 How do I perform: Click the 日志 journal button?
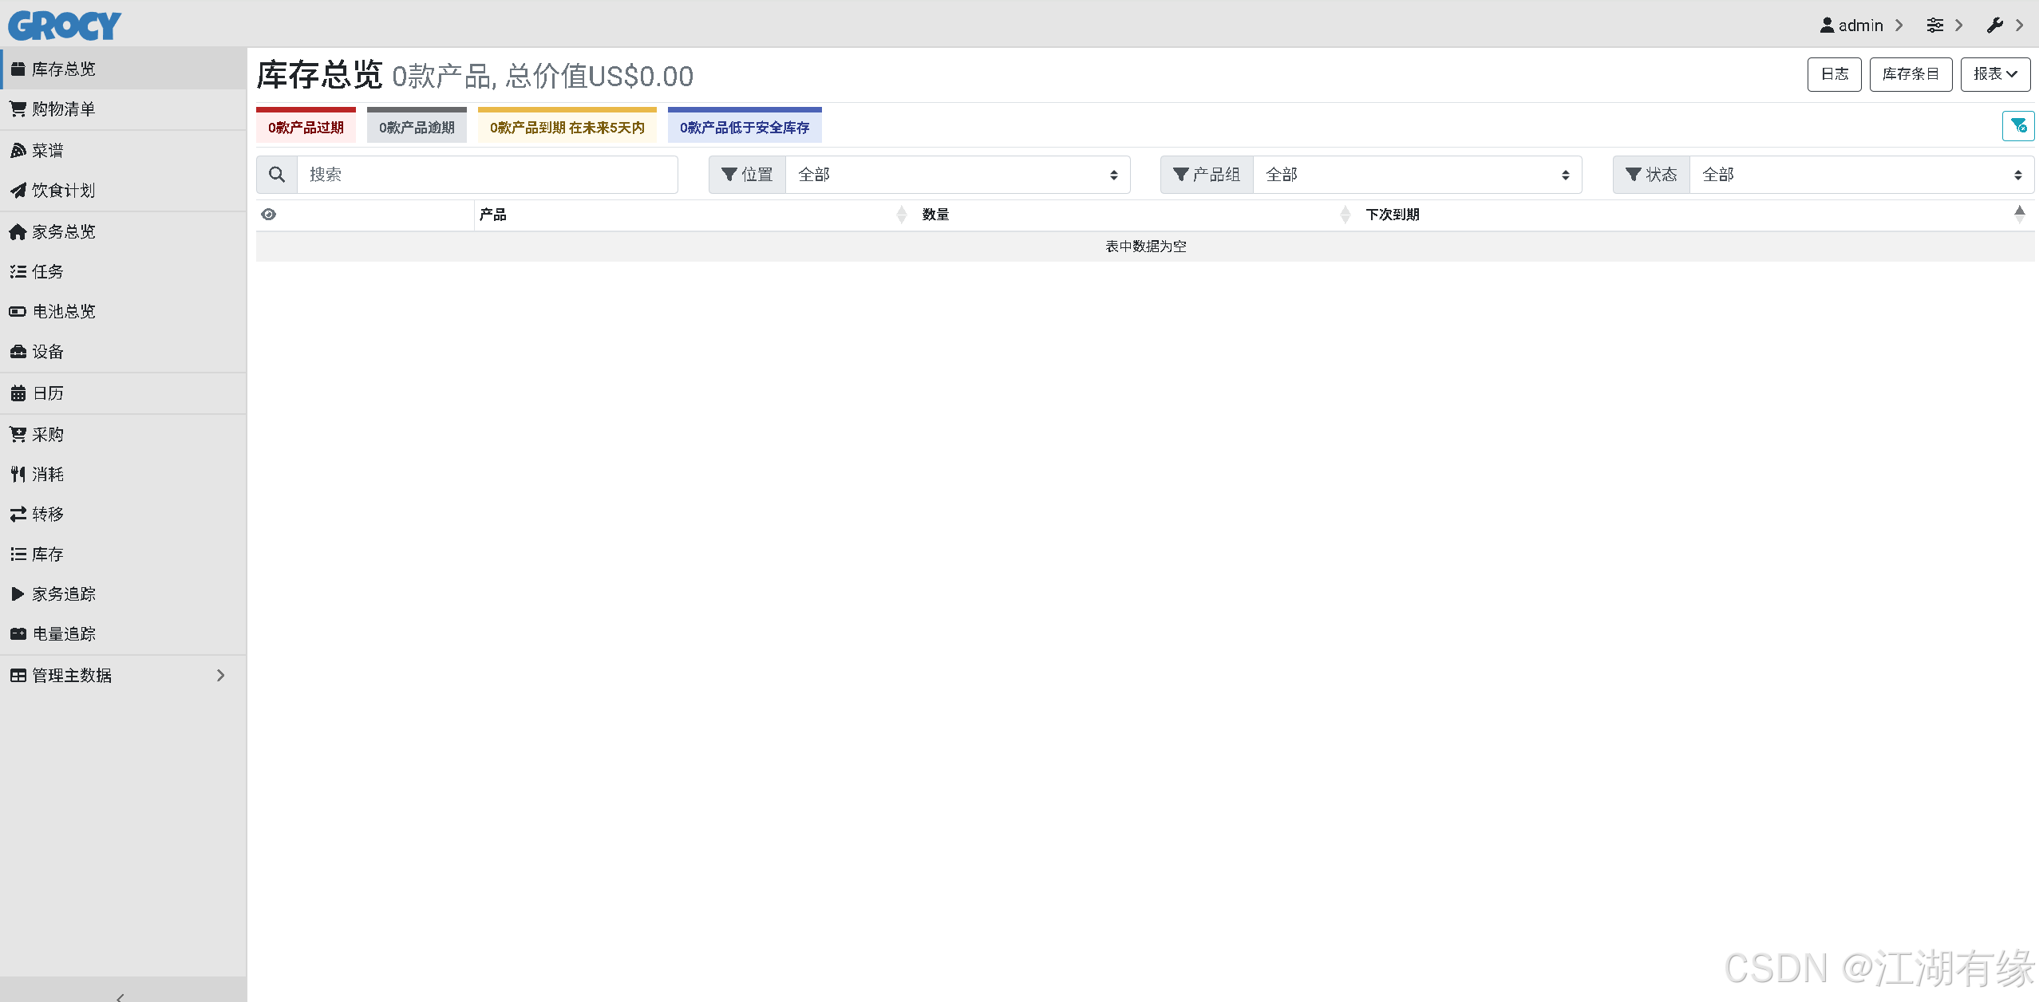tap(1833, 73)
